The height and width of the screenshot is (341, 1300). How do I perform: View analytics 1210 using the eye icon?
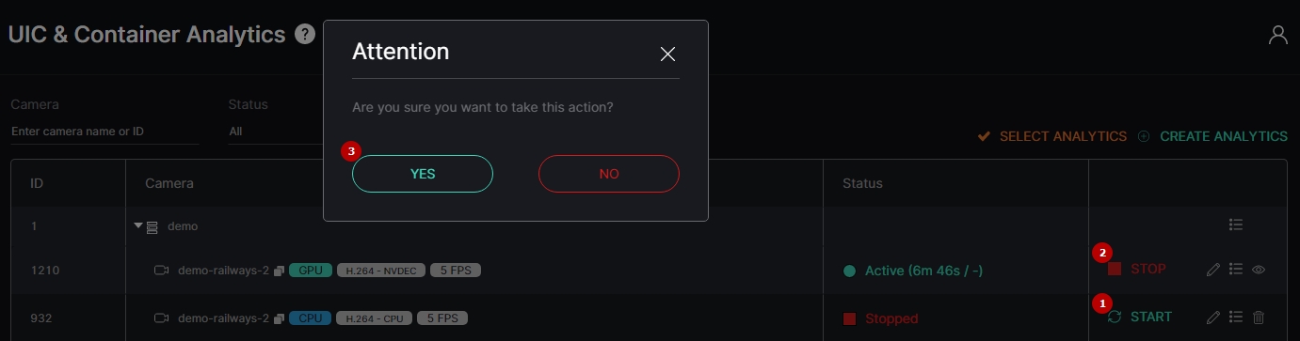coord(1259,270)
